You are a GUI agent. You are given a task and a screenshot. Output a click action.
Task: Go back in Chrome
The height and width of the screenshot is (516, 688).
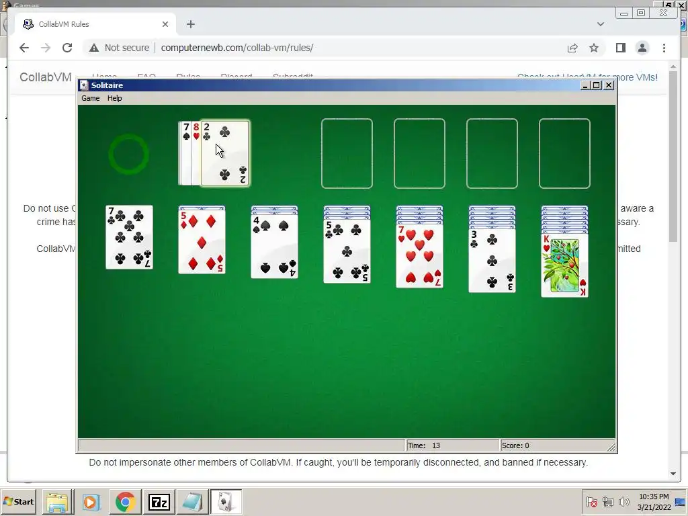(x=24, y=48)
